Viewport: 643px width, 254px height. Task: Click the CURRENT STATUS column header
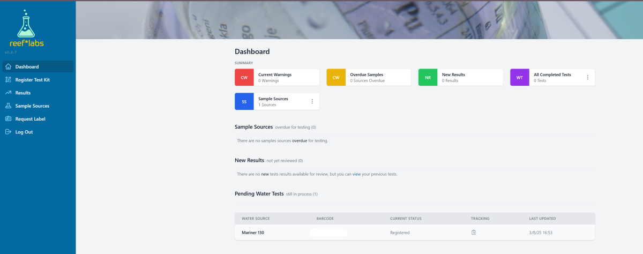406,219
